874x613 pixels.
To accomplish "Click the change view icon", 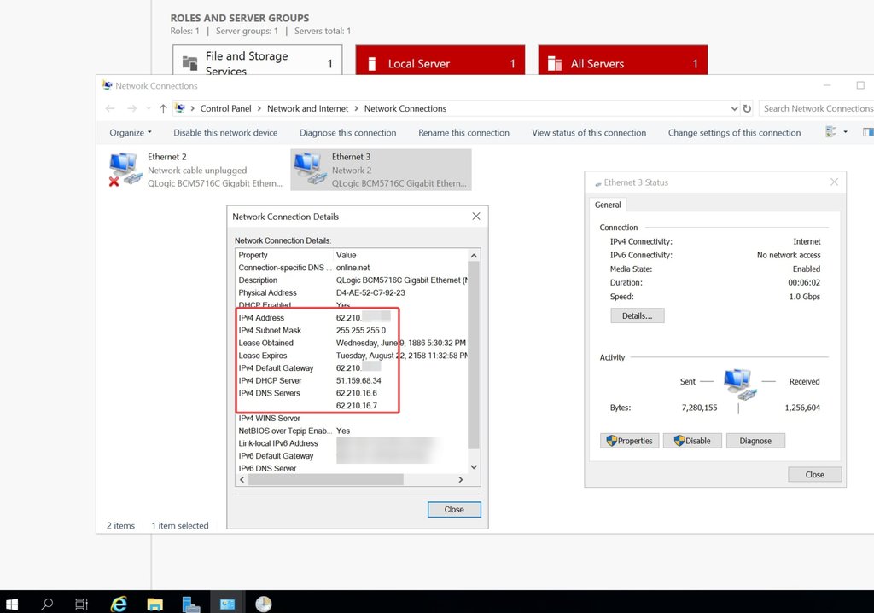I will (x=830, y=132).
